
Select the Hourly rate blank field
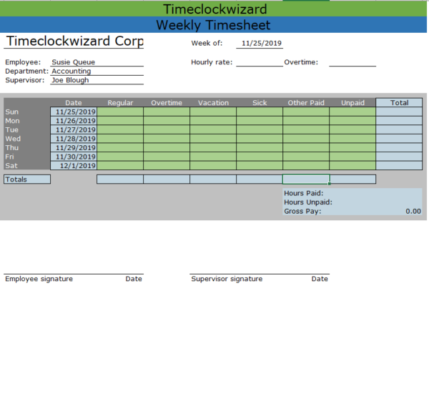coord(260,62)
